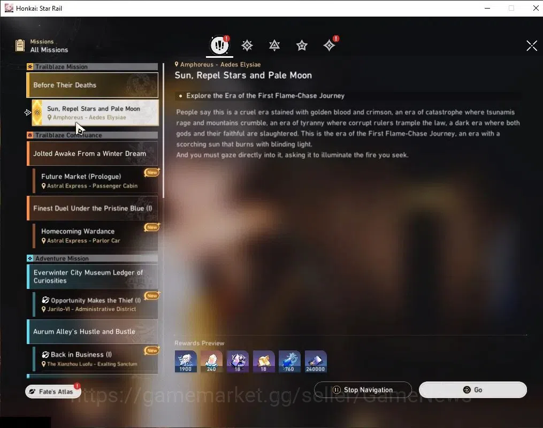Image resolution: width=543 pixels, height=428 pixels.
Task: Expand Finest Duel Under the Pristine Blue (I)
Action: pyautogui.click(x=93, y=208)
